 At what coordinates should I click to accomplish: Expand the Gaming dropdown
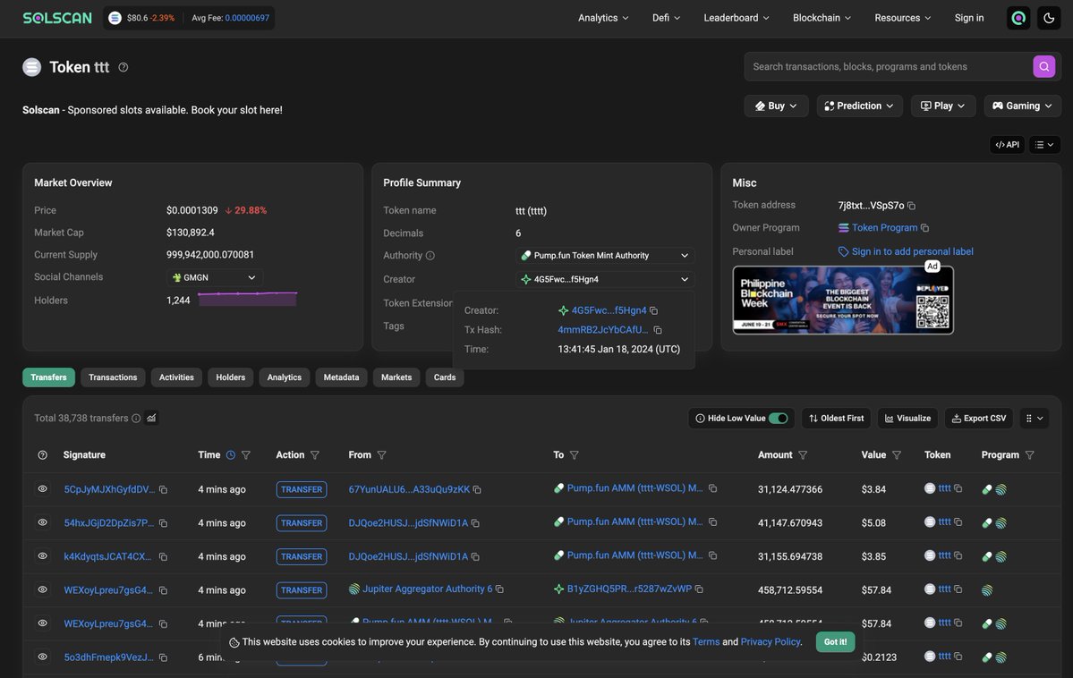[x=1022, y=106]
